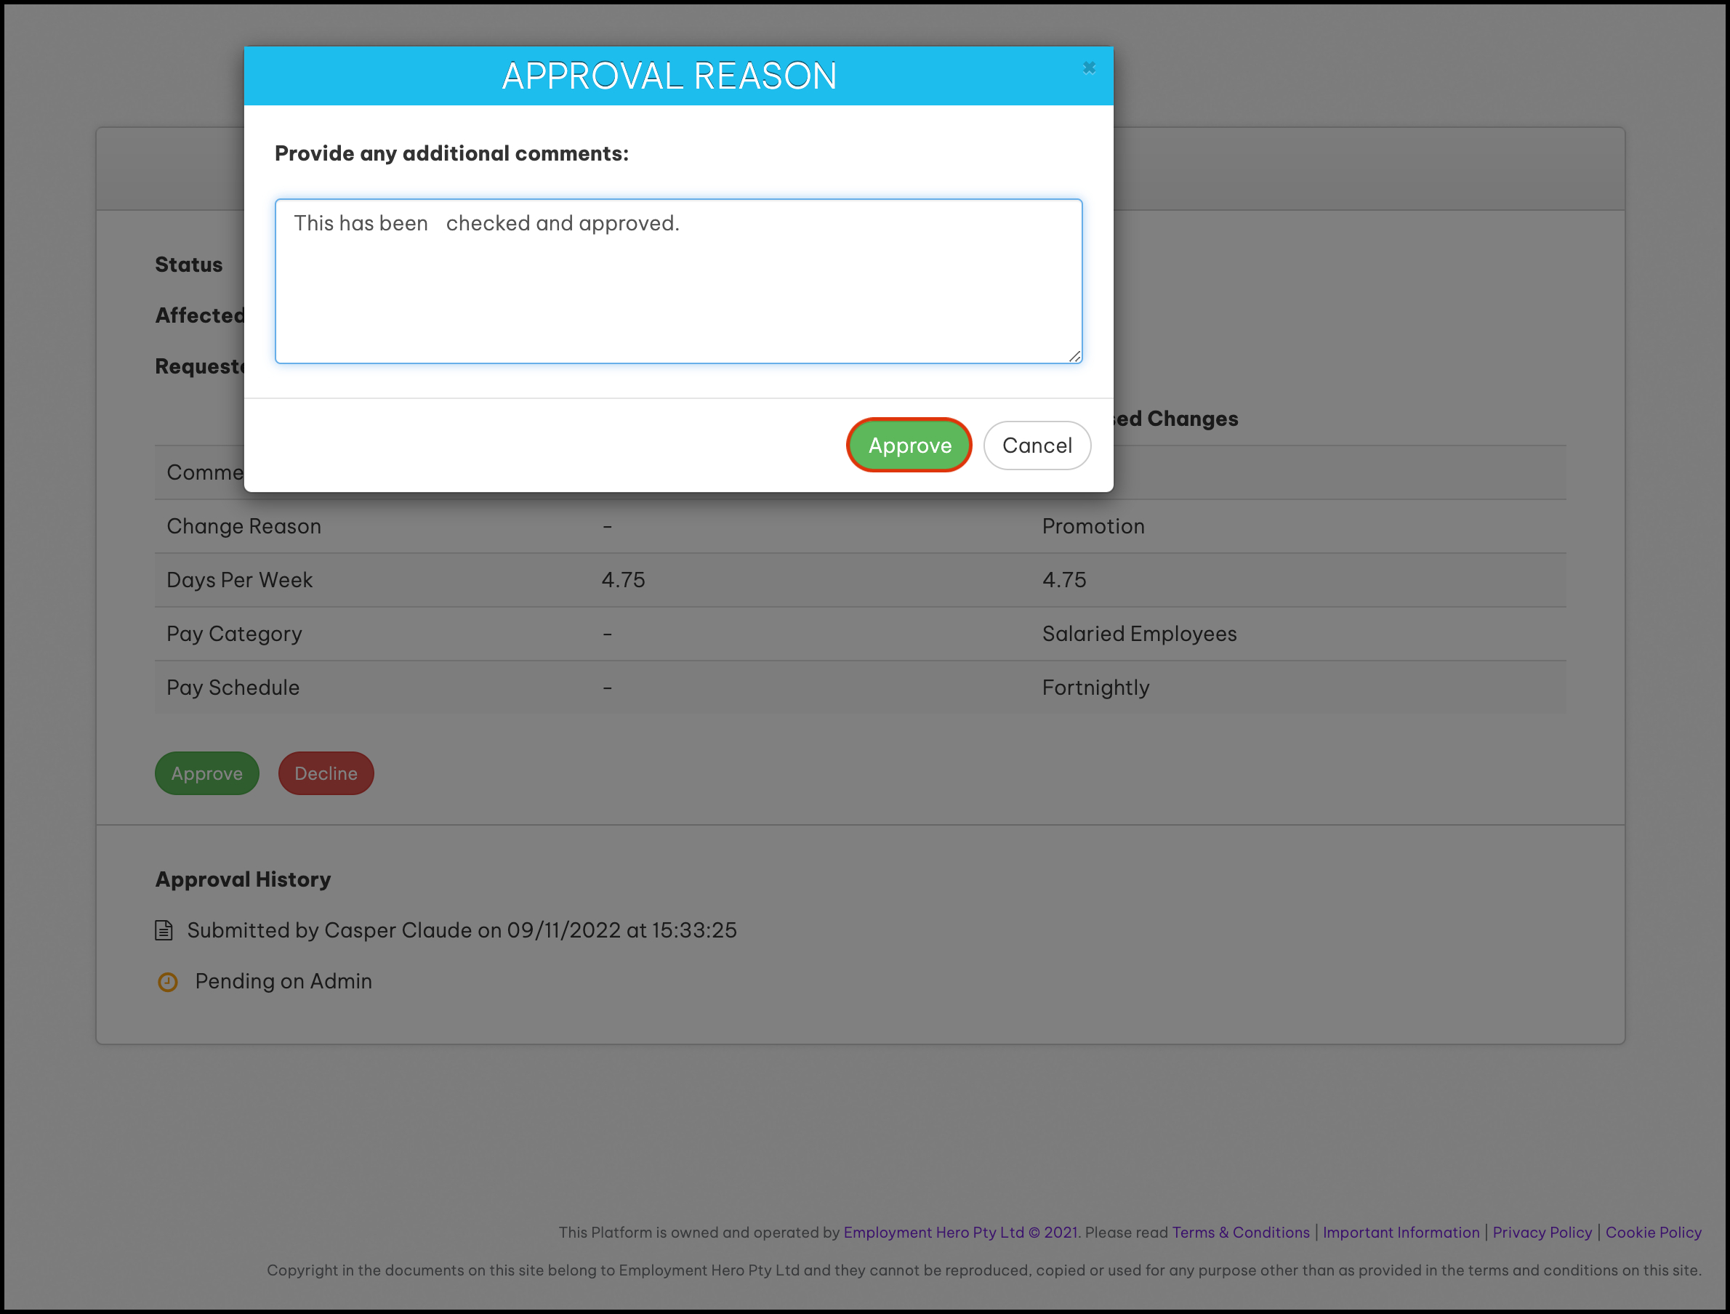Click the textarea resize handle corner
The width and height of the screenshot is (1730, 1314).
click(x=1074, y=356)
